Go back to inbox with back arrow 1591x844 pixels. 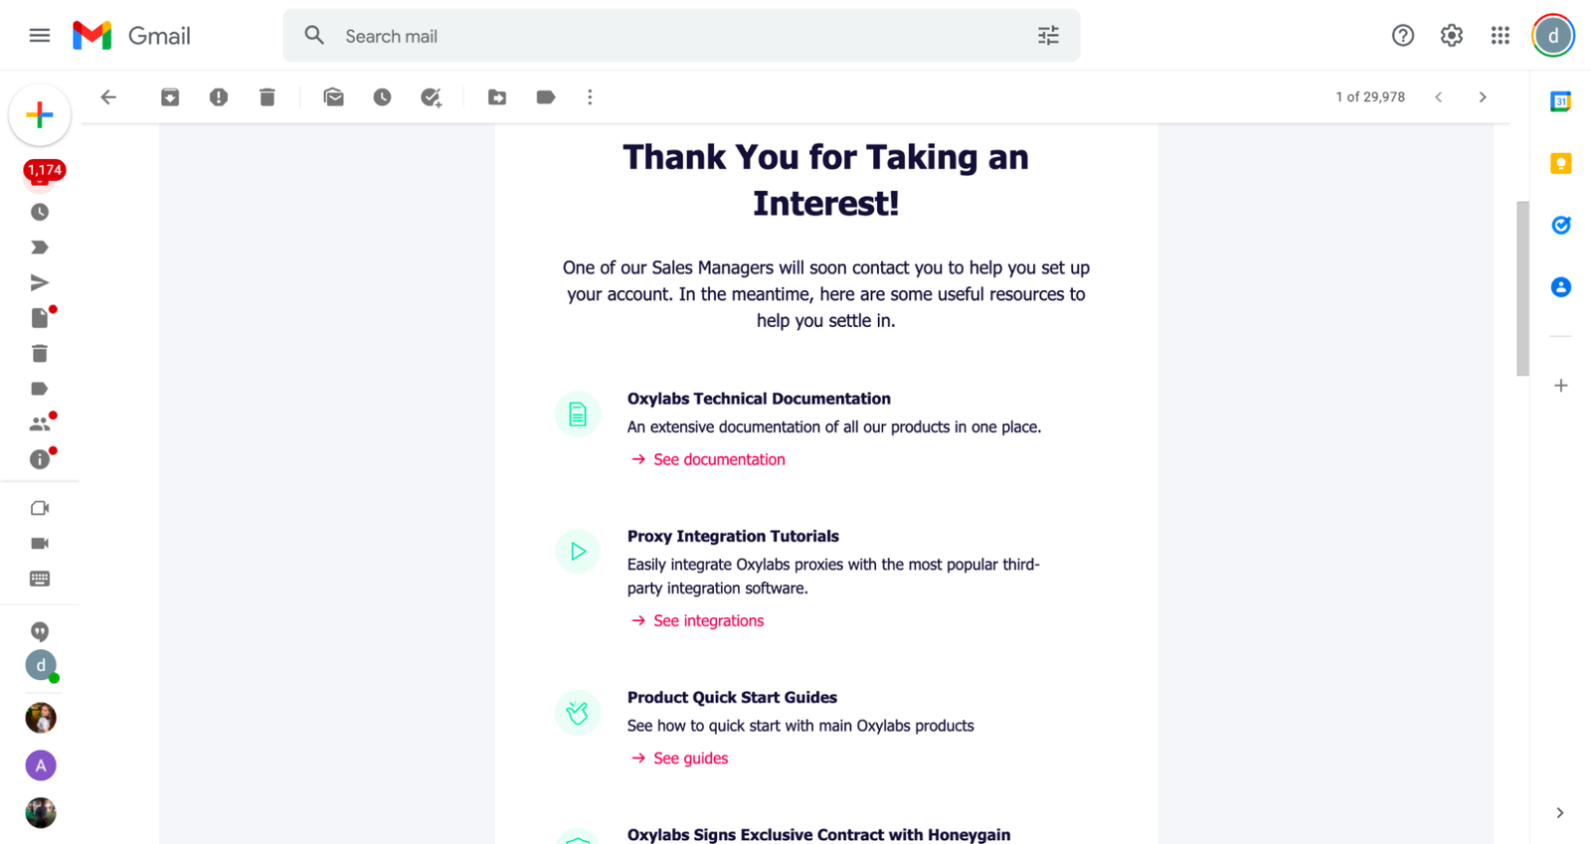point(108,97)
